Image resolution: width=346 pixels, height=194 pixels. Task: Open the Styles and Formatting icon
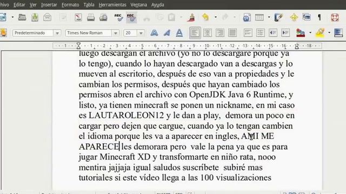[x=3, y=33]
